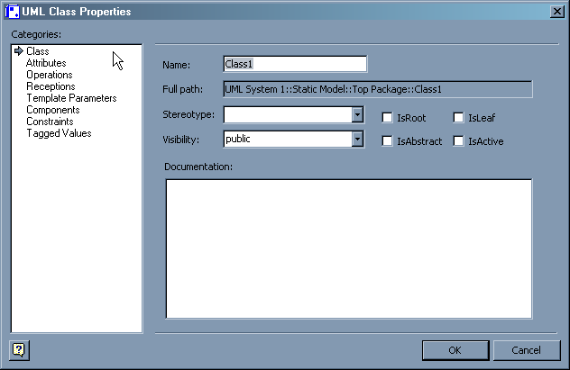Click the Cancel button
The width and height of the screenshot is (570, 370).
coord(527,350)
